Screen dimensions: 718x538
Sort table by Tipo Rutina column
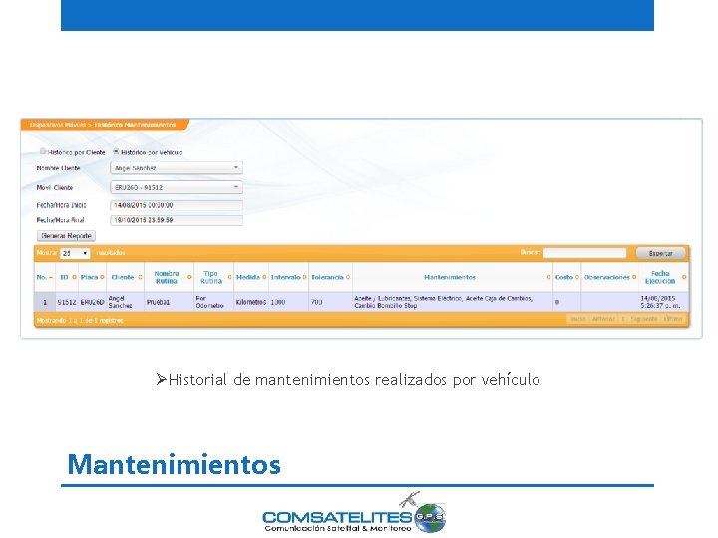213,277
